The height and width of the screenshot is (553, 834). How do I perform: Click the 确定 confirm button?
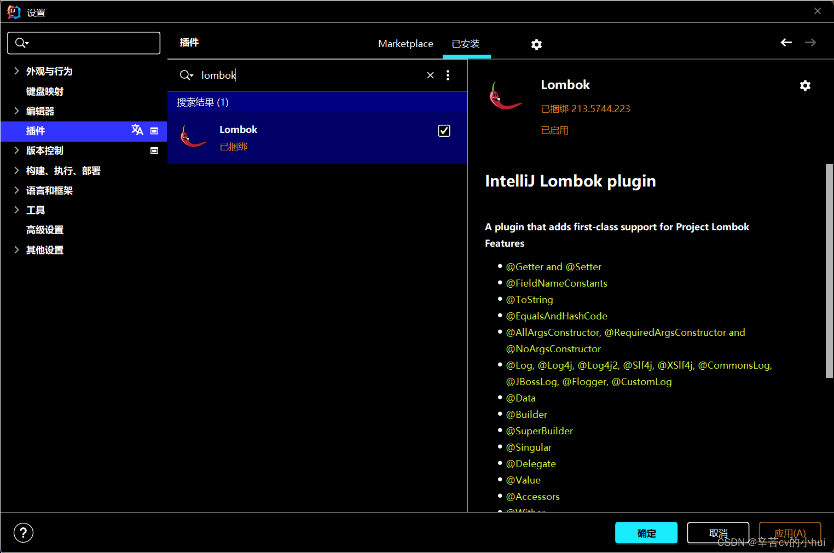click(x=646, y=533)
